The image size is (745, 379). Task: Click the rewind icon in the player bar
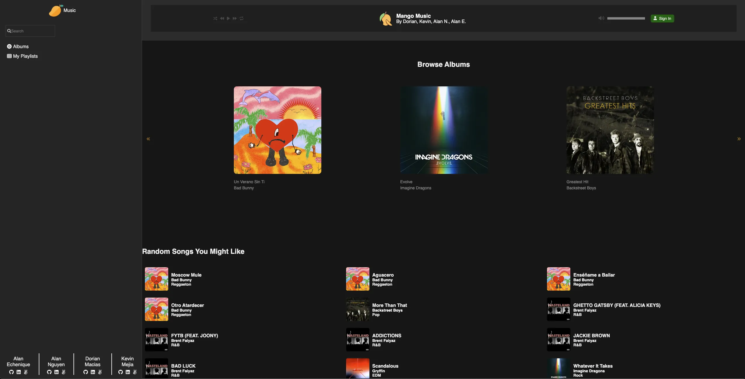[222, 18]
